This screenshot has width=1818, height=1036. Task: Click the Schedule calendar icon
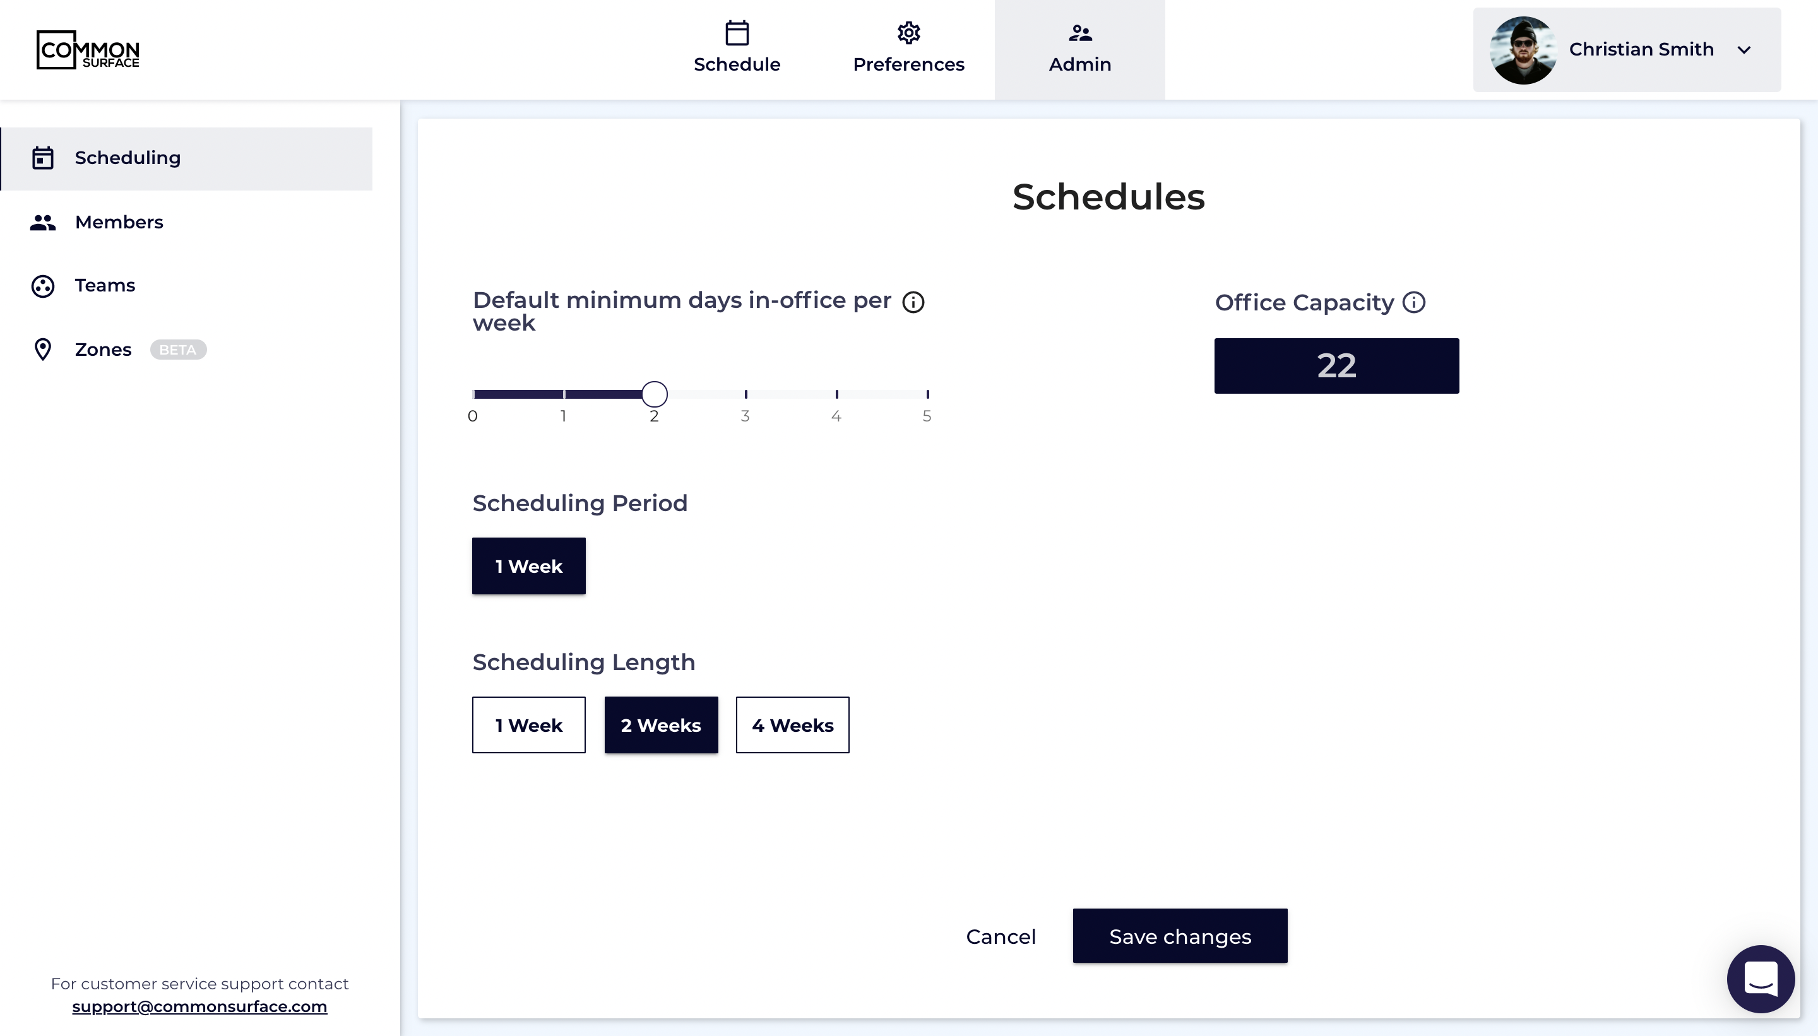pyautogui.click(x=737, y=33)
